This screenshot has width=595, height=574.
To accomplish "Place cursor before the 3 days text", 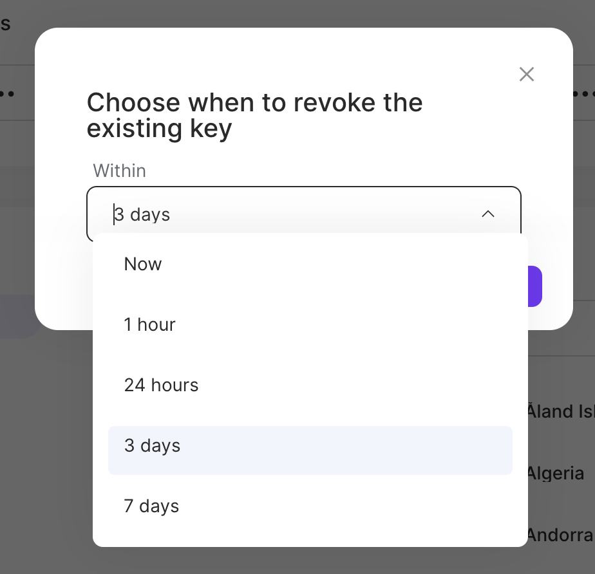I will [115, 214].
